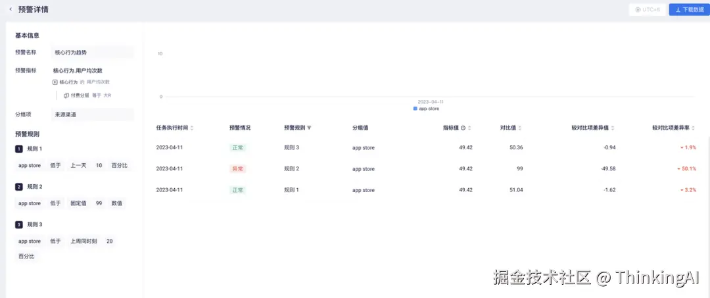Image resolution: width=710 pixels, height=298 pixels.
Task: Click the 指标值 info icon
Action: pyautogui.click(x=463, y=128)
